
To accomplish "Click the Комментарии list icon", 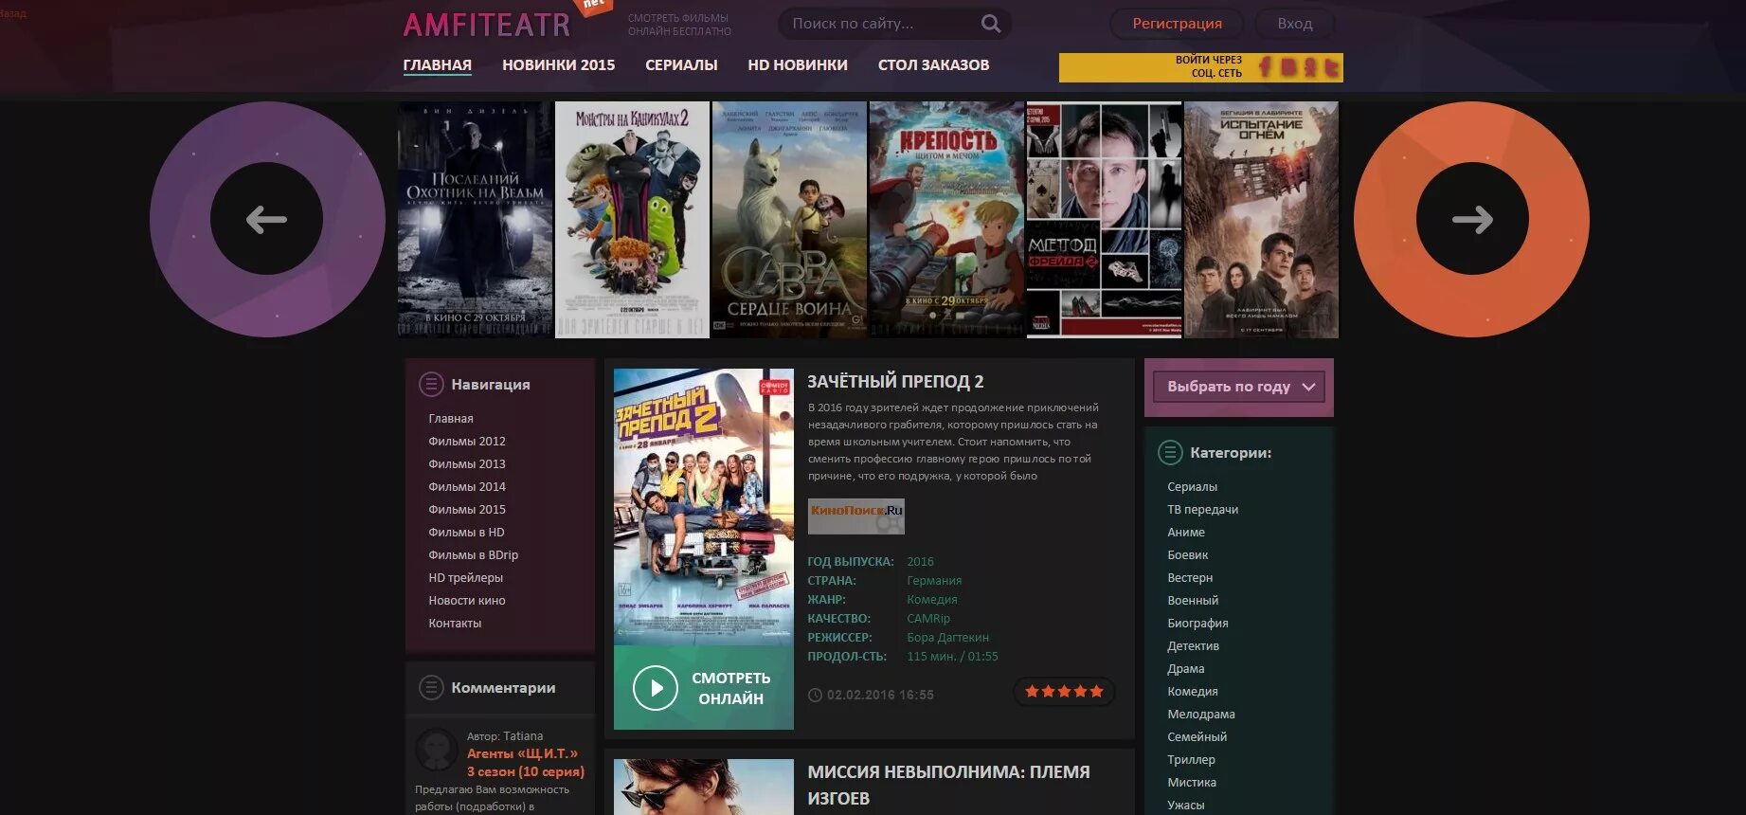I will (x=431, y=687).
